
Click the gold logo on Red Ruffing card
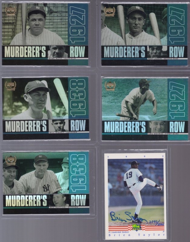click(11, 161)
